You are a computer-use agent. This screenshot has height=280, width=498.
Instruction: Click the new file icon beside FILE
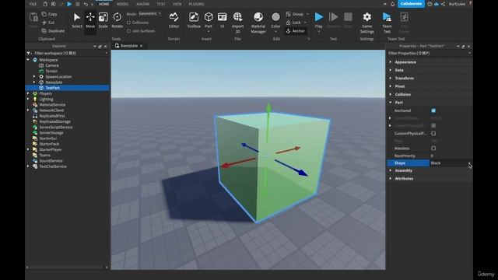45,4
